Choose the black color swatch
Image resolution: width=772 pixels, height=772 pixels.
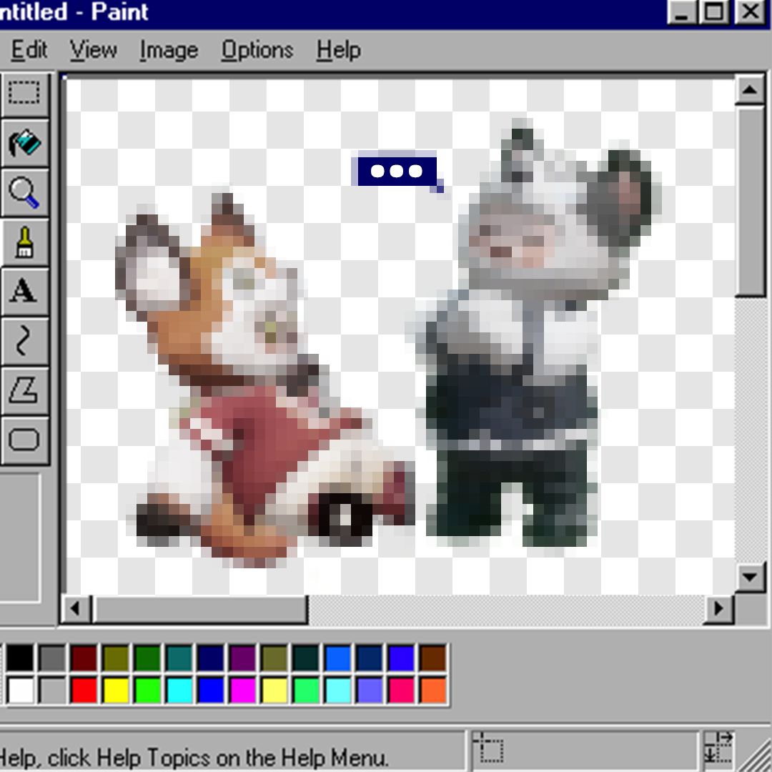(x=20, y=658)
